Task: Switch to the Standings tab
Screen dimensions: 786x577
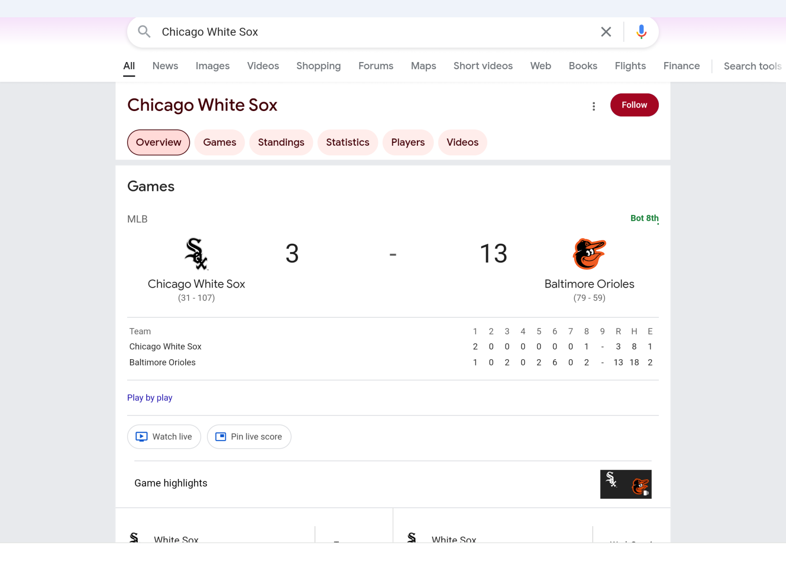Action: 281,142
